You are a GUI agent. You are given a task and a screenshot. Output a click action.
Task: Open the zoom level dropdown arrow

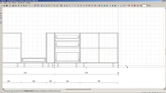tap(147, 5)
